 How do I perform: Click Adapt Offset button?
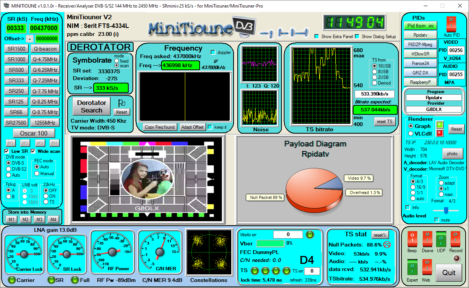(192, 127)
